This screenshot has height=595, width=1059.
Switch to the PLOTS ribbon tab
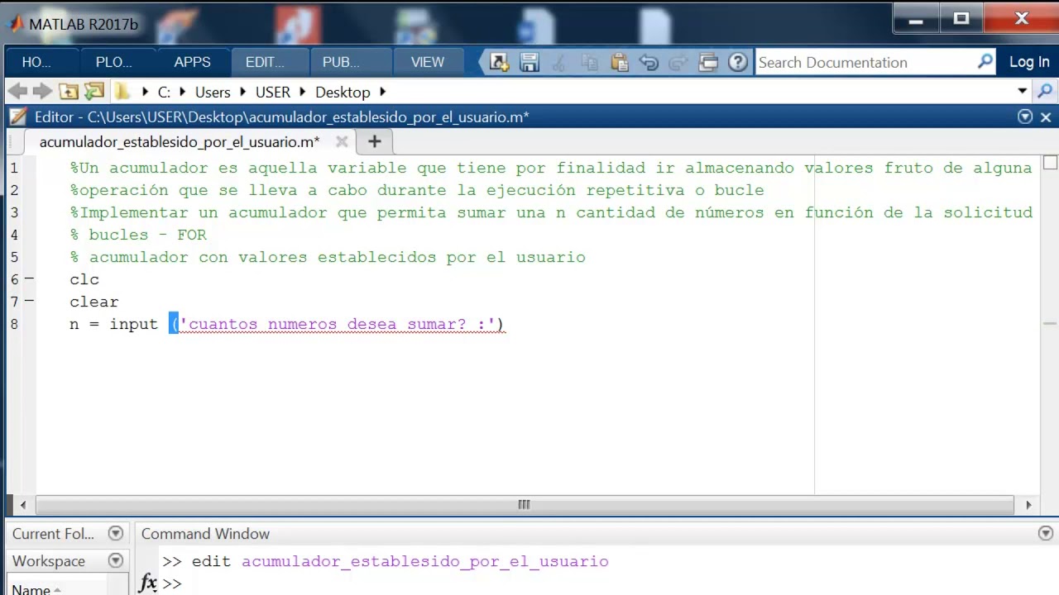coord(114,62)
